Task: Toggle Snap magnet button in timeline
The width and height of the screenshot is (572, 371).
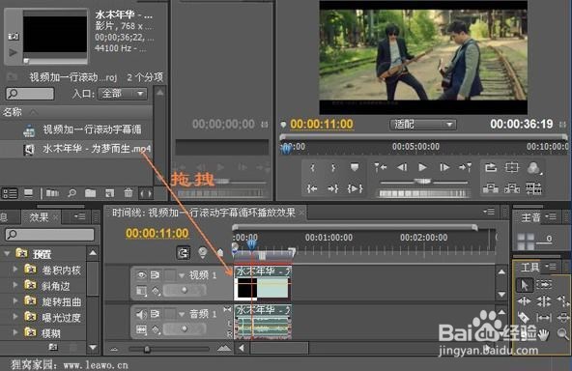Action: (x=184, y=252)
